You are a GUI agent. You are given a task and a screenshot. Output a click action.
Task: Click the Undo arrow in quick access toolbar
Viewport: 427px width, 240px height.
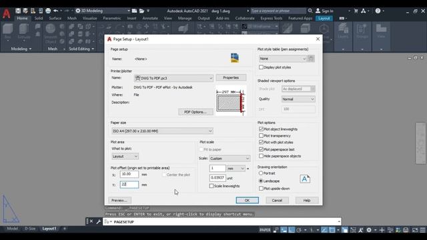click(x=56, y=11)
